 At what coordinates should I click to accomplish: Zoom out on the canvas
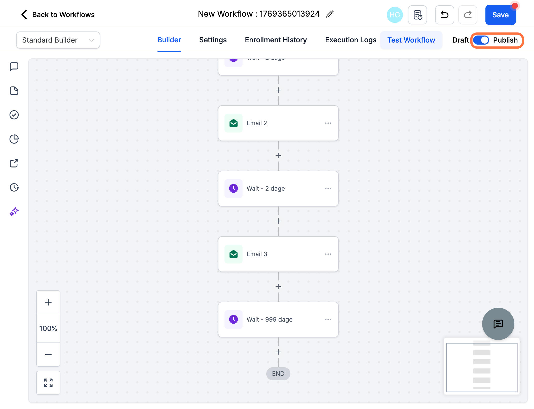tap(48, 355)
